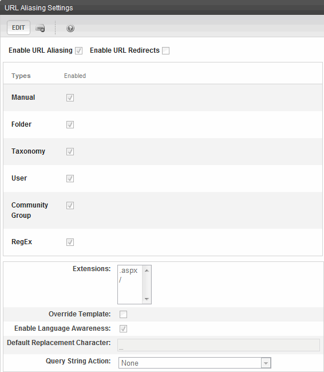
Task: Click the EDIT button
Action: (18, 28)
